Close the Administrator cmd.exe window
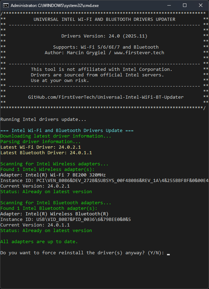This screenshot has width=209, height=289. pyautogui.click(x=201, y=6)
